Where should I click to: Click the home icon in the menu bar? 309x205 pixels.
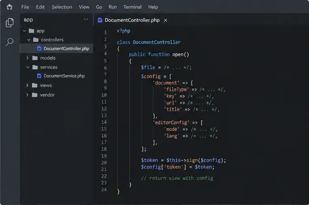(9, 7)
